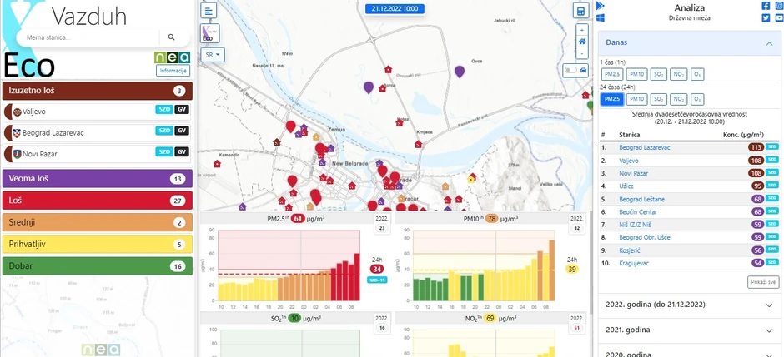Open the YouTube channel icon

click(779, 18)
